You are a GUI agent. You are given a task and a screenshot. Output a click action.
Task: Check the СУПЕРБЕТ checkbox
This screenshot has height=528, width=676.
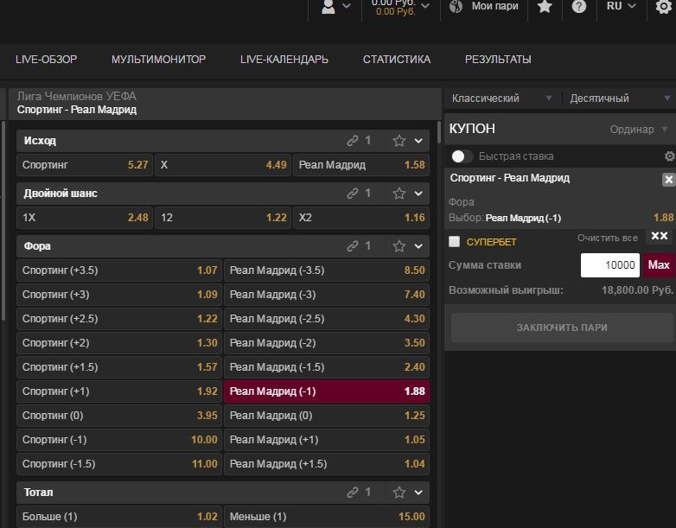[454, 241]
